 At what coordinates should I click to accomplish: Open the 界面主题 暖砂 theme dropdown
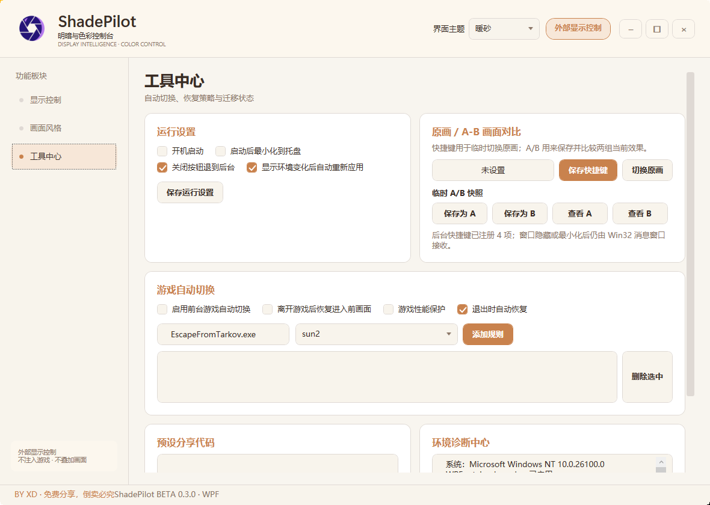click(x=504, y=28)
